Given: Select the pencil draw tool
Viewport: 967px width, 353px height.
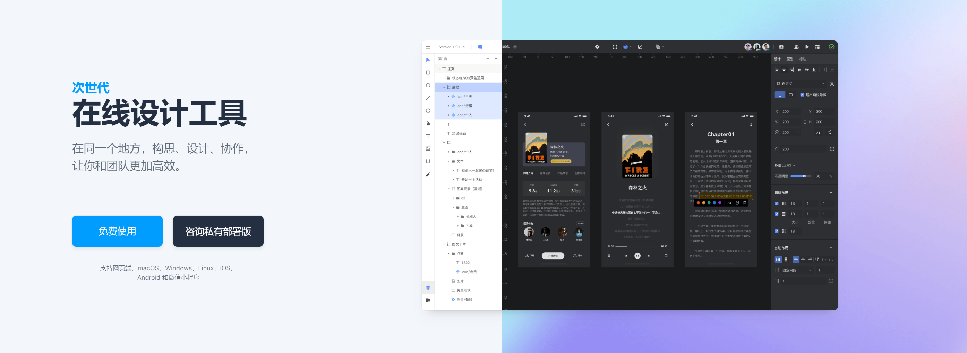Looking at the screenshot, I should (x=428, y=174).
